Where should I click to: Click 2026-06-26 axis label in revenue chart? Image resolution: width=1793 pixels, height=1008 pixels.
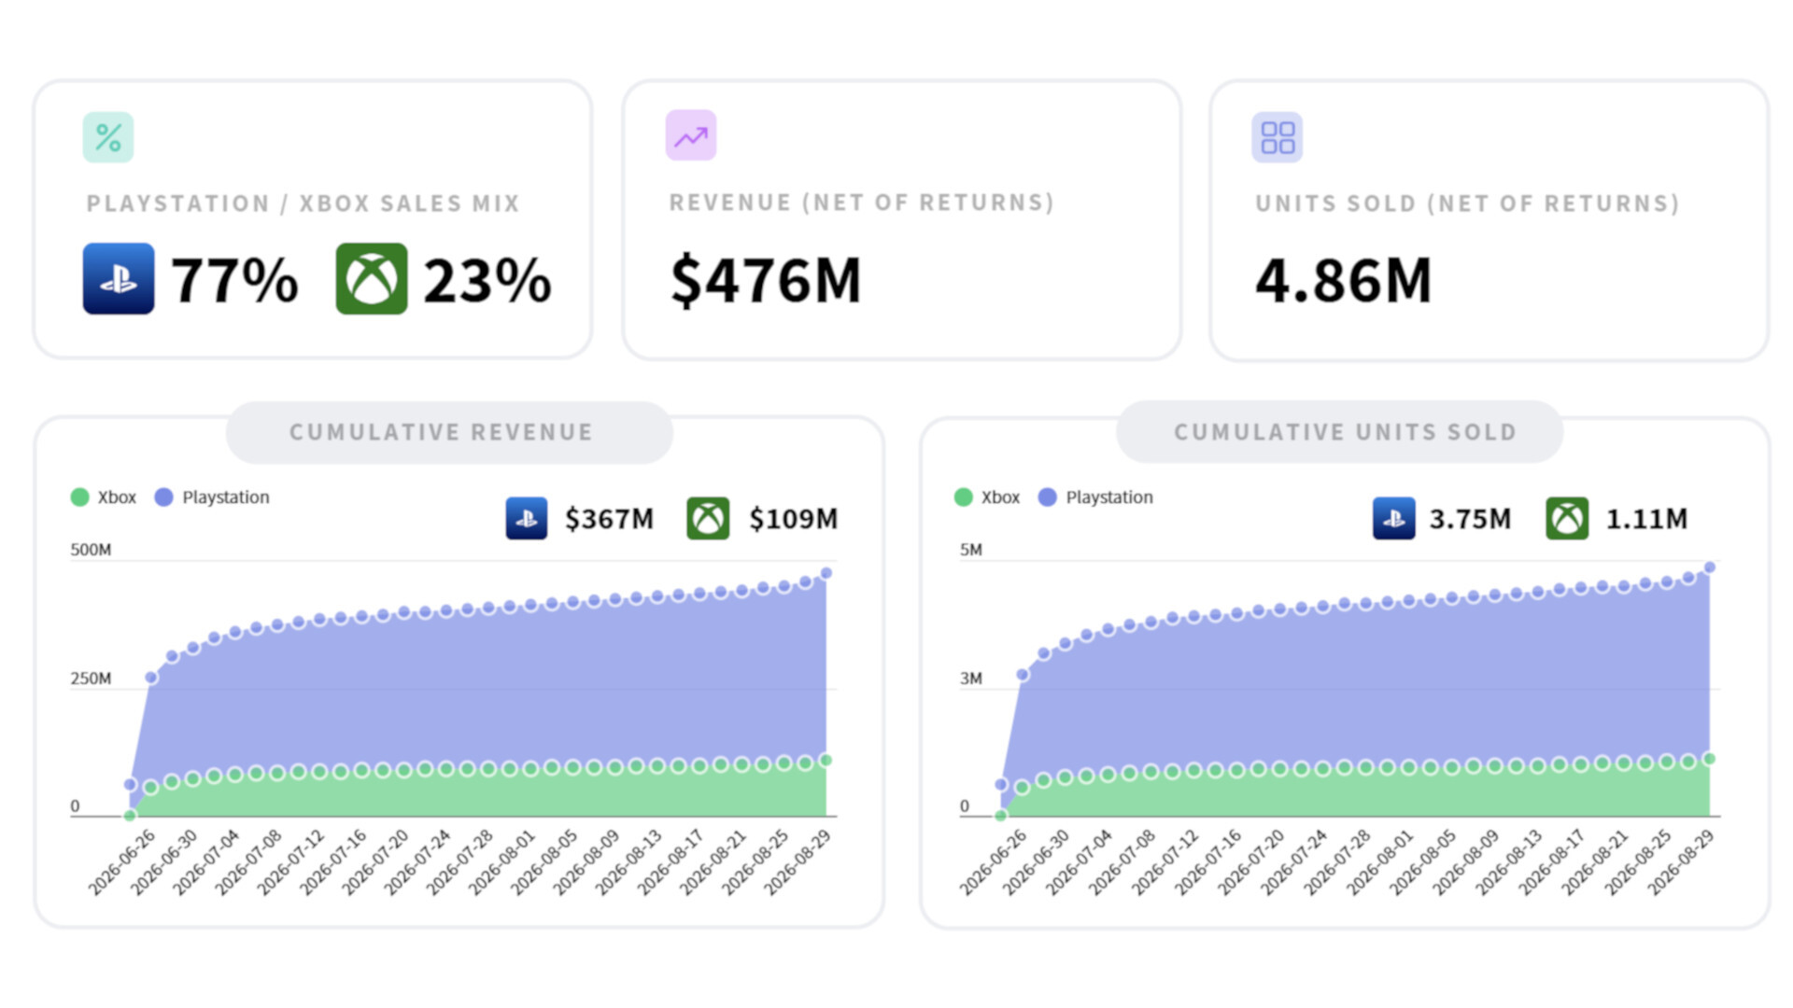pyautogui.click(x=121, y=862)
